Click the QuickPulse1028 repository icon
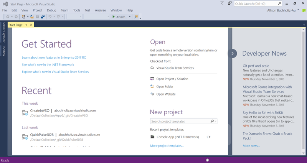The height and width of the screenshot is (163, 307). click(x=25, y=137)
